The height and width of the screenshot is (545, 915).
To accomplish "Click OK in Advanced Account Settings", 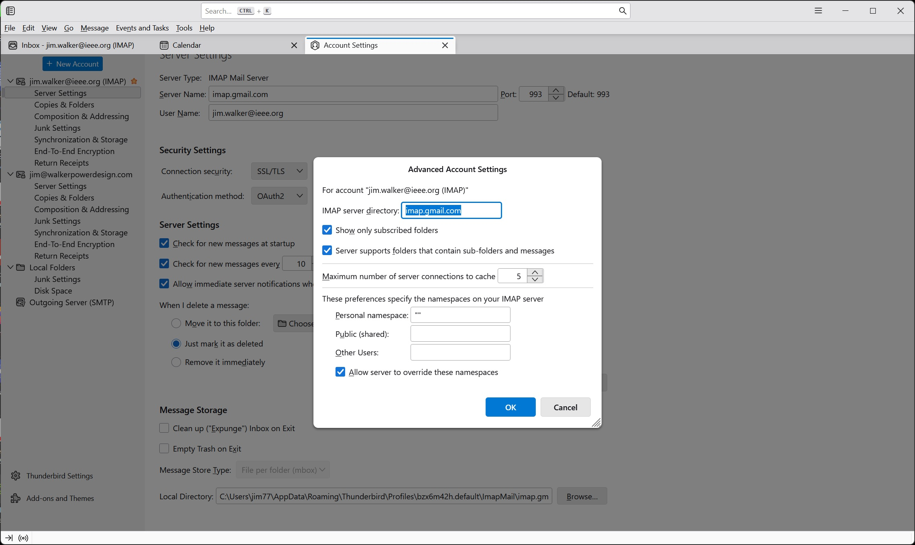I will click(x=510, y=407).
